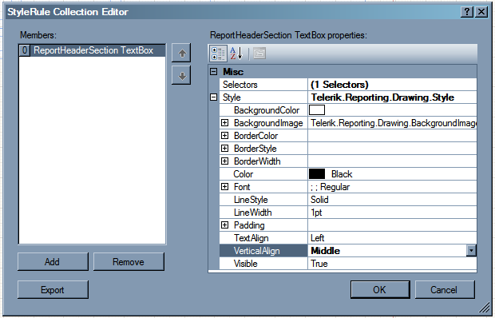Click the LineStyle value Solid
495x318 pixels.
(x=319, y=200)
